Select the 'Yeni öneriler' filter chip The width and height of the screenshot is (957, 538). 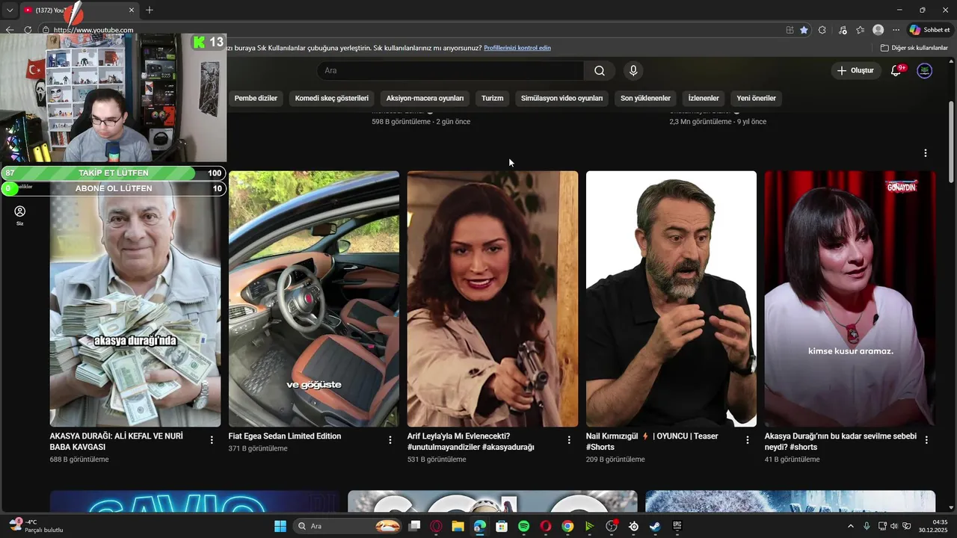[756, 98]
